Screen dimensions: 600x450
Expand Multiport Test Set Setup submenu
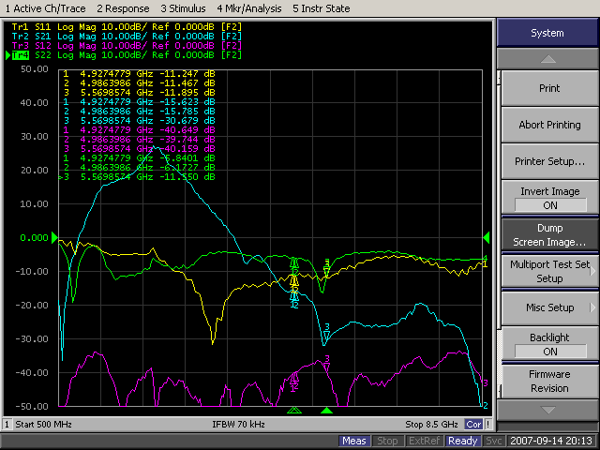[548, 271]
